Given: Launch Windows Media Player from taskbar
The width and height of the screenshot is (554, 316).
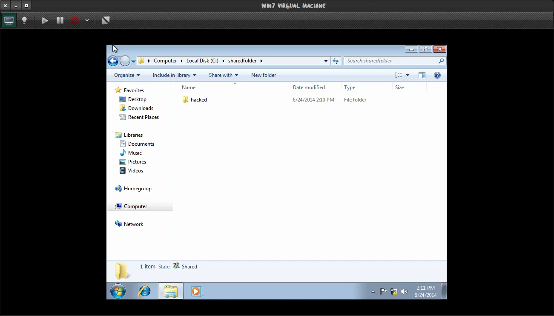Looking at the screenshot, I should pyautogui.click(x=196, y=291).
